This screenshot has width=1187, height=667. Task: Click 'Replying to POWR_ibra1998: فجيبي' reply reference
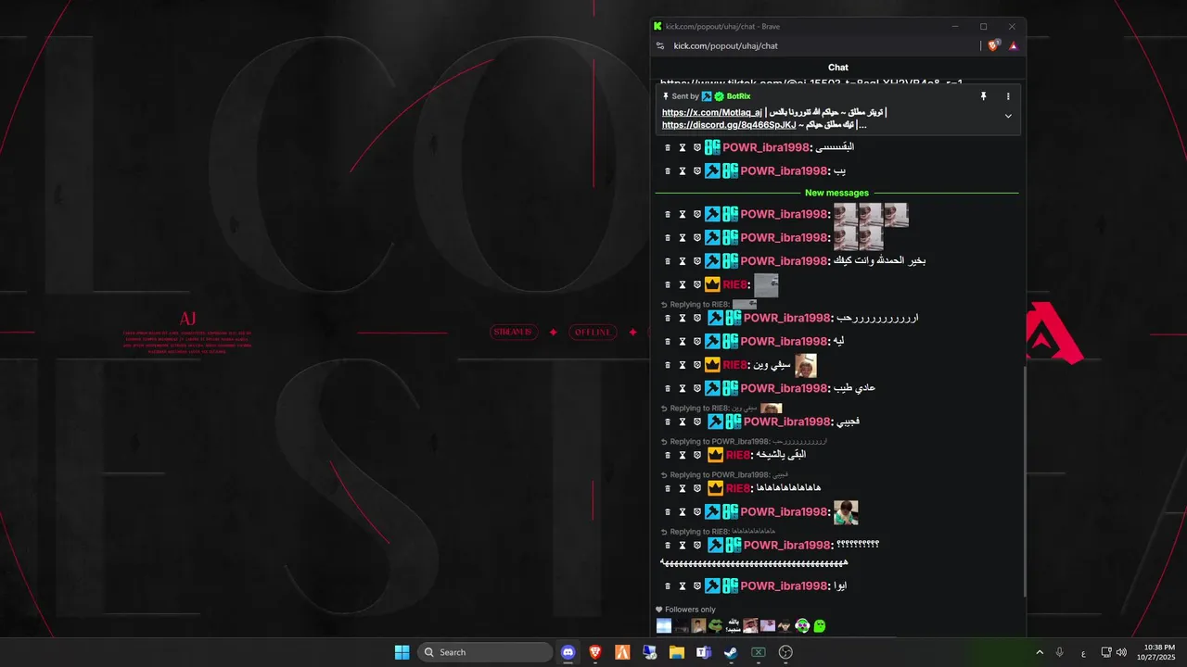click(x=724, y=475)
